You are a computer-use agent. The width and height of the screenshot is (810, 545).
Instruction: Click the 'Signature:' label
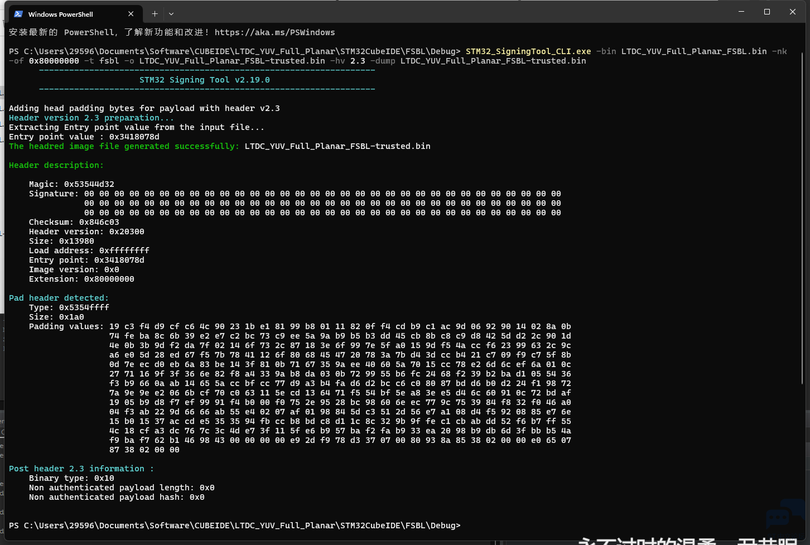(54, 194)
